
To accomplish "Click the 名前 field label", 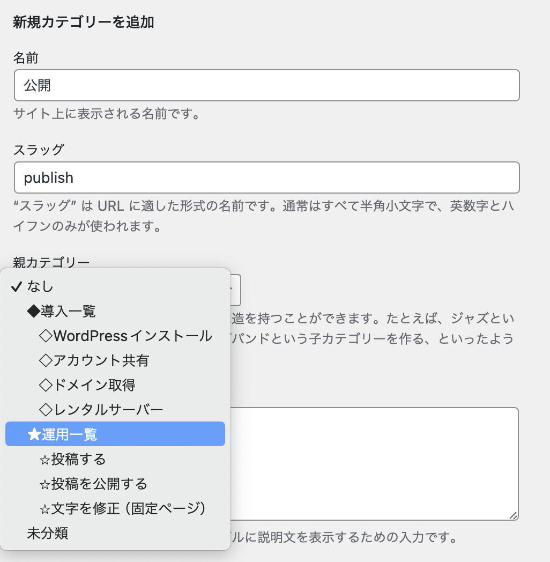I will [x=25, y=57].
